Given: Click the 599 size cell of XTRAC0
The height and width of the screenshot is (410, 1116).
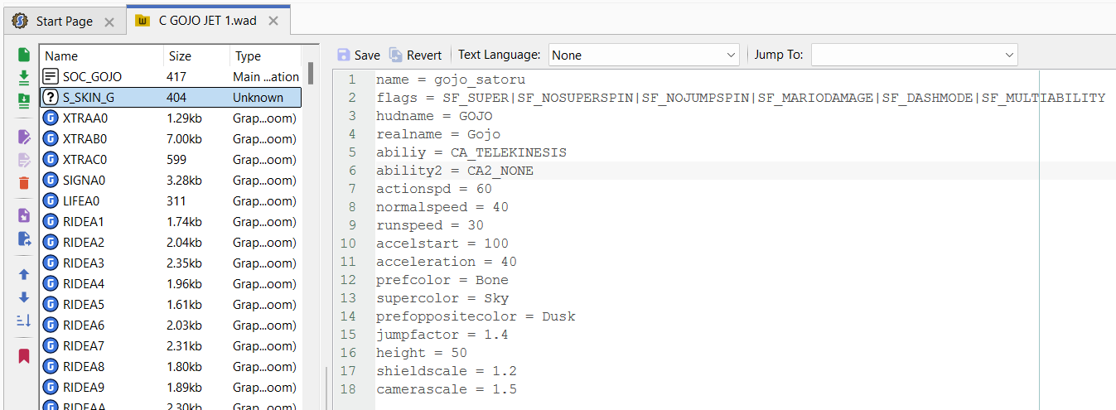Looking at the screenshot, I should coord(176,159).
